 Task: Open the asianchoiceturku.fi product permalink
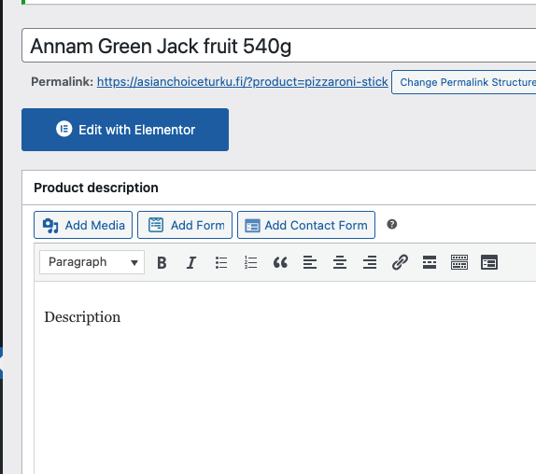(243, 82)
